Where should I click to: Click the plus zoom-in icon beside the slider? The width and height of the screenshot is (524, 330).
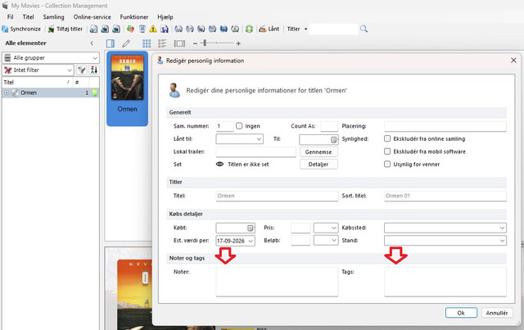pyautogui.click(x=238, y=43)
